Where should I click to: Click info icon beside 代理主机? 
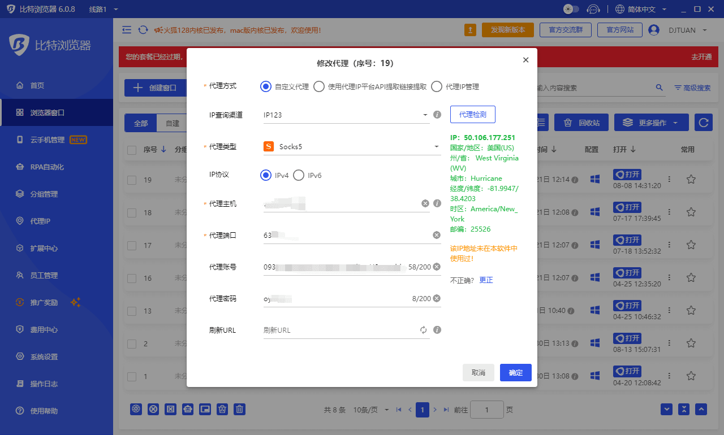coord(437,203)
